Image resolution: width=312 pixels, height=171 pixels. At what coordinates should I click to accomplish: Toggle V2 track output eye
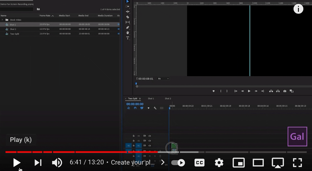tap(150, 141)
